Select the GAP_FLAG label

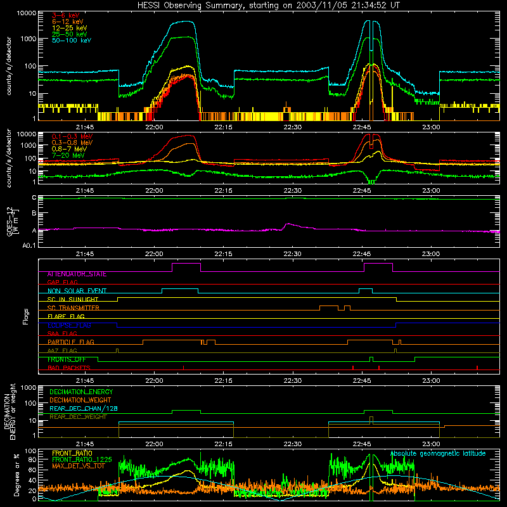point(62,282)
